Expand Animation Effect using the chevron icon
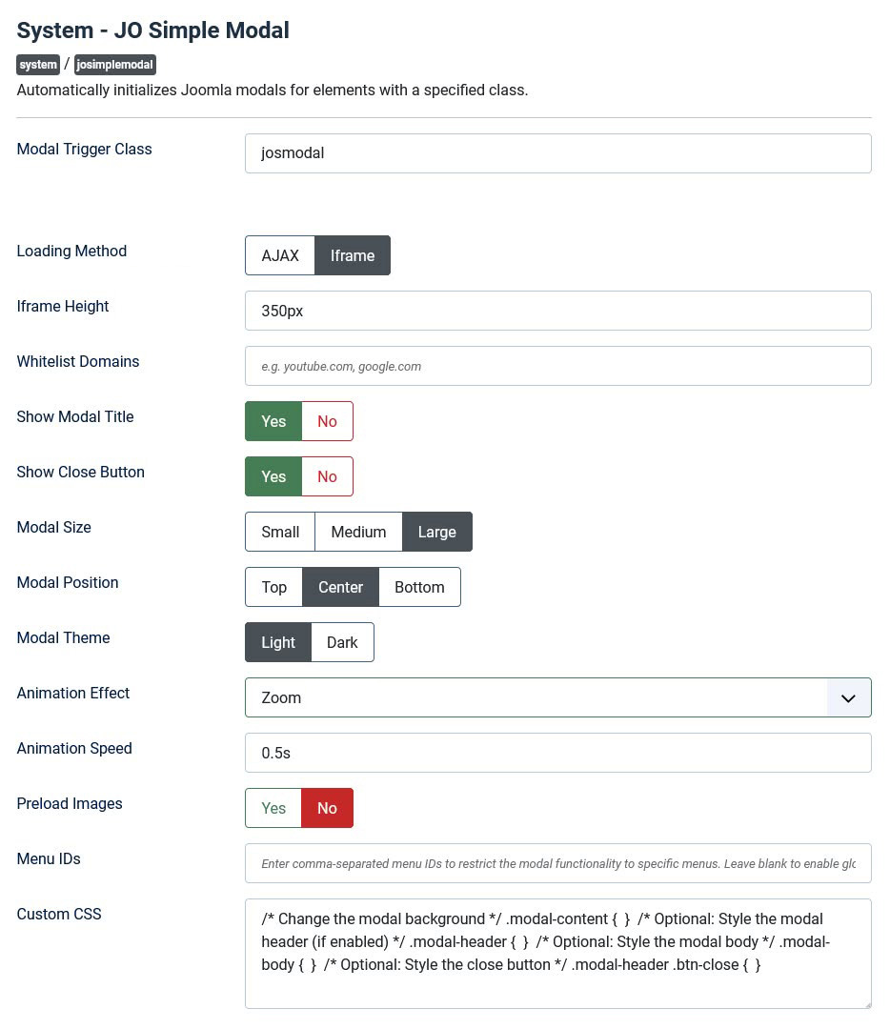This screenshot has height=1029, width=890. click(x=848, y=697)
